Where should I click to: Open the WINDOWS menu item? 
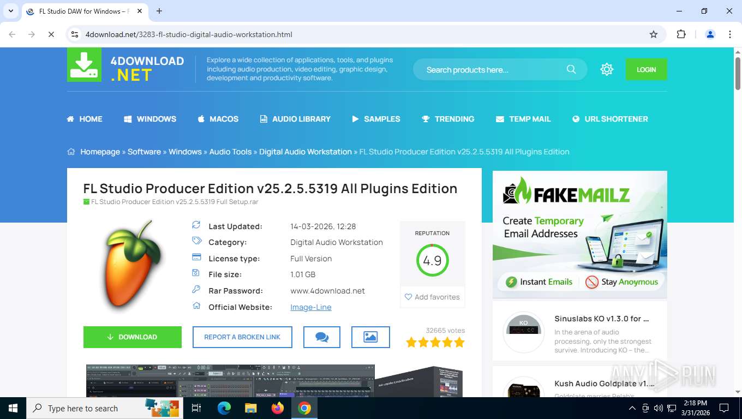coord(150,119)
